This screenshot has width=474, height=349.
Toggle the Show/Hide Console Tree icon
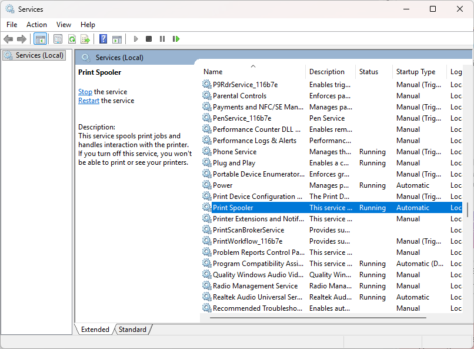(40, 39)
